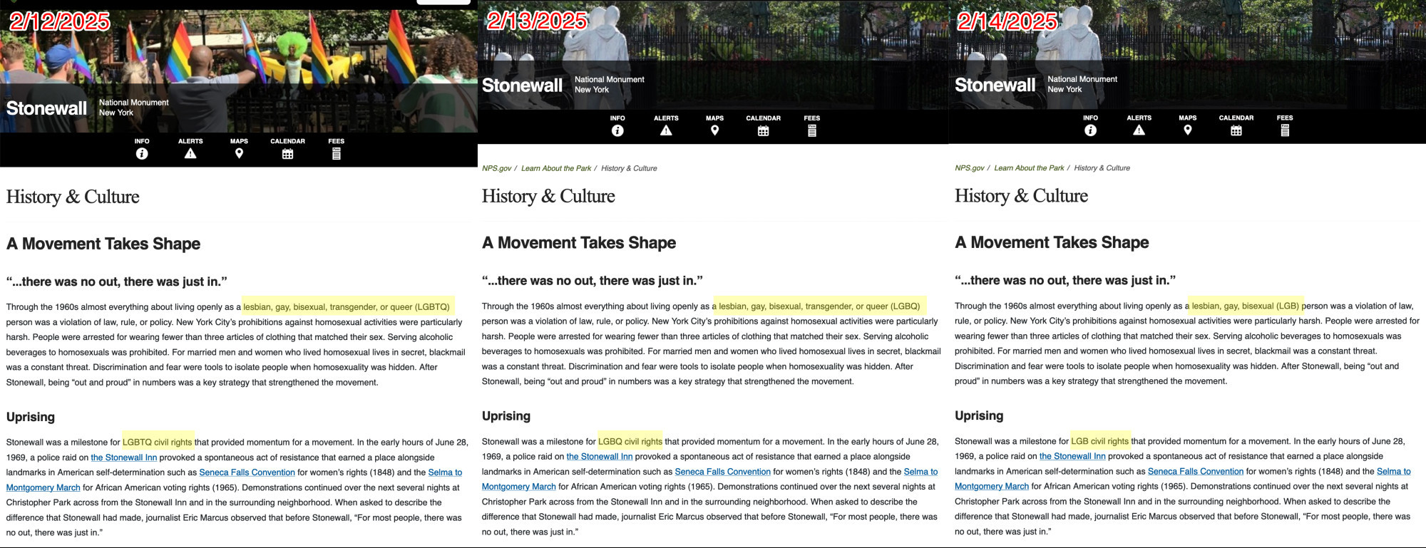Screen dimensions: 1426x548
Task: Click 'History & Culture' breadcrumb in the 2/14/2025 page
Action: pyautogui.click(x=1102, y=168)
